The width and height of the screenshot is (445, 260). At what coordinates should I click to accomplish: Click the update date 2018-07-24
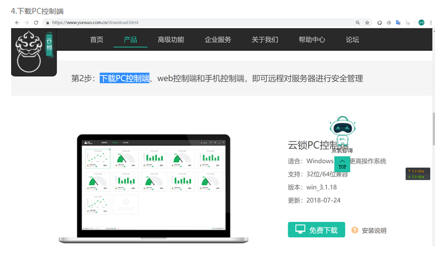pos(323,200)
